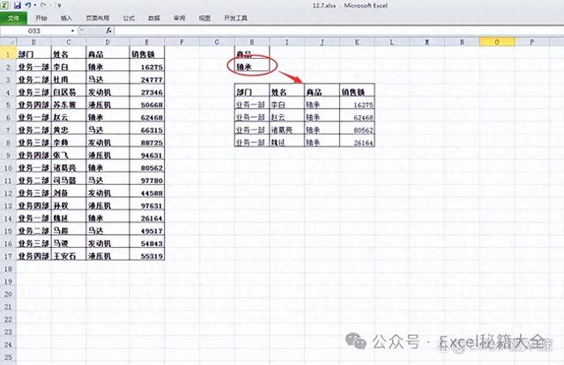Viewport: 564px width, 365px height.
Task: Click into the formula bar input
Action: [x=338, y=31]
